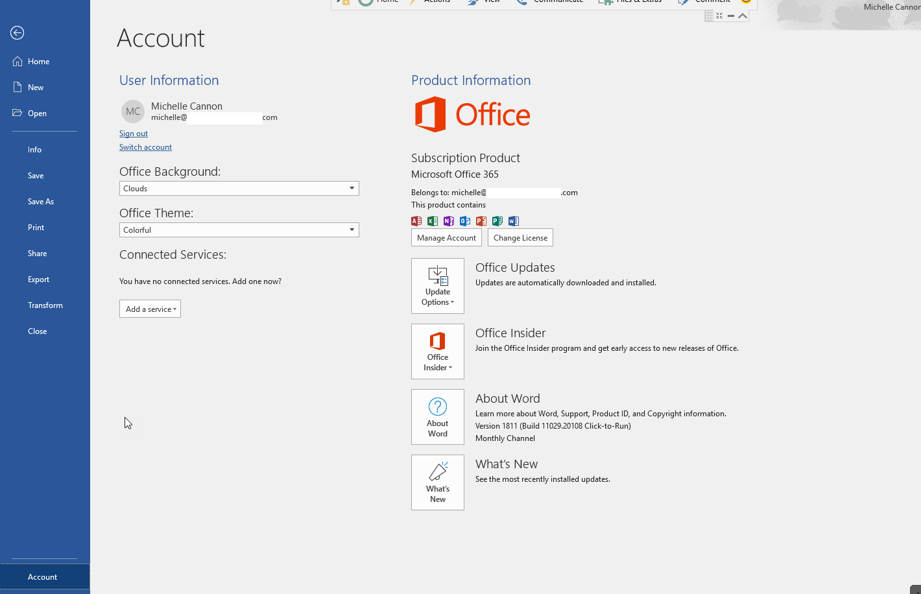Open the Office Background dropdown
Screen dimensions: 921x594
coord(239,189)
